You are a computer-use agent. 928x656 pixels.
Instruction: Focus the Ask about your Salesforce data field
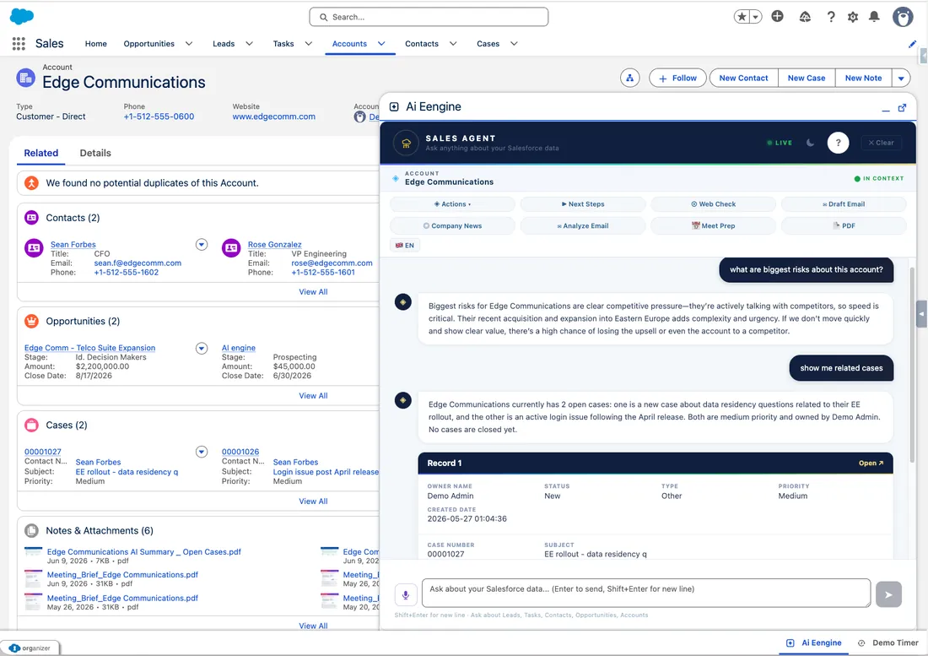coord(645,593)
